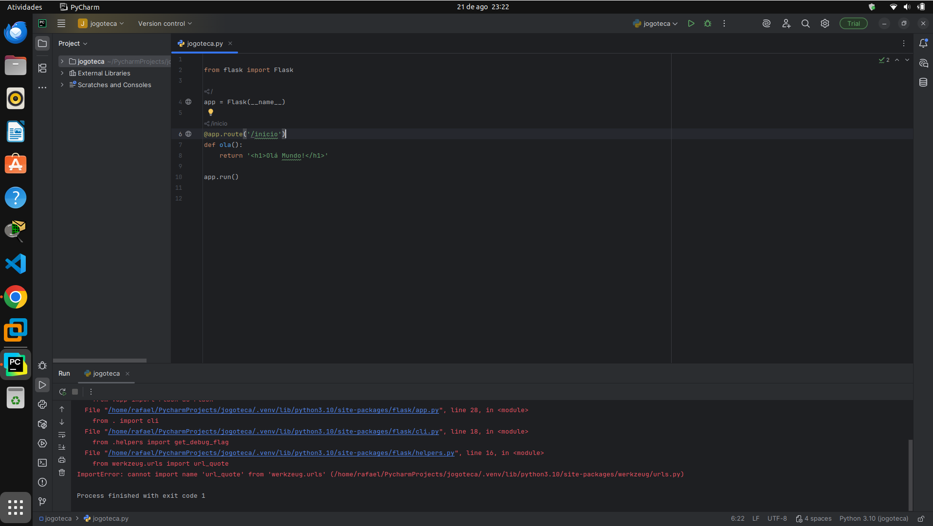Open Python Packages tool window
This screenshot has height=526, width=933.
pos(42,424)
